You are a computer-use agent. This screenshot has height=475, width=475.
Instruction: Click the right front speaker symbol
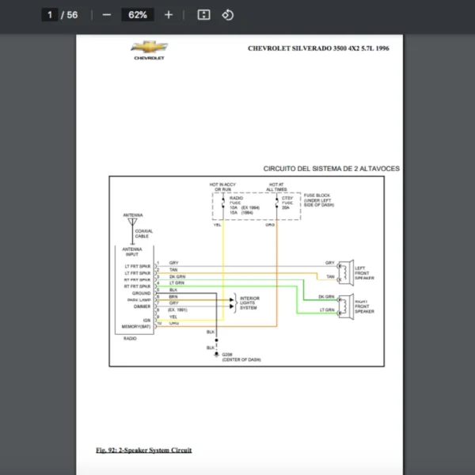345,304
